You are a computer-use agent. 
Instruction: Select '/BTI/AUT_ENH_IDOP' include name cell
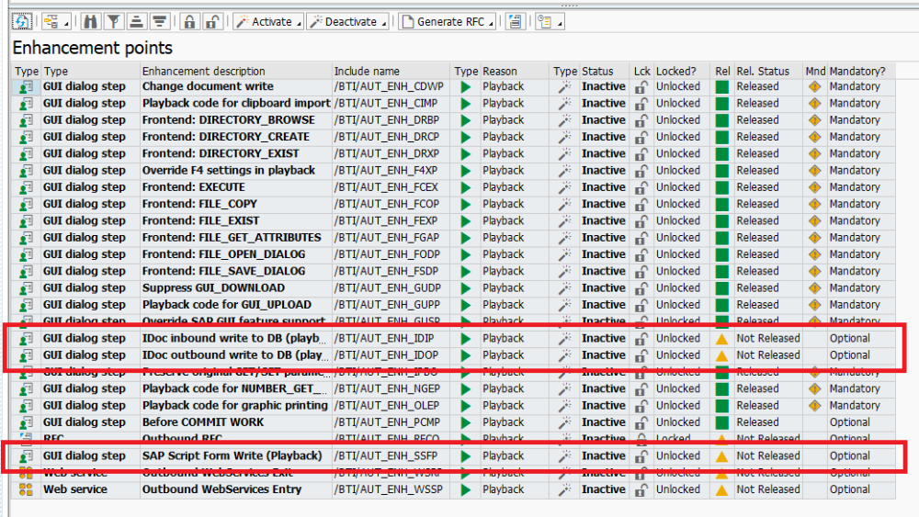point(392,355)
